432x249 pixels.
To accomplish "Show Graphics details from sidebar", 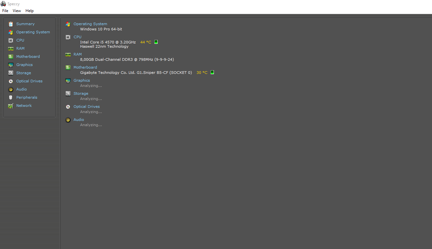I will [25, 65].
